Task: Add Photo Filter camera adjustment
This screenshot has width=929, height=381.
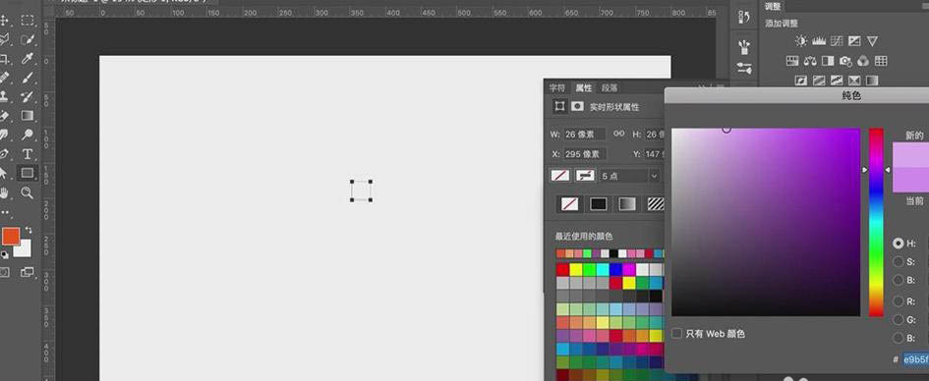Action: click(845, 60)
